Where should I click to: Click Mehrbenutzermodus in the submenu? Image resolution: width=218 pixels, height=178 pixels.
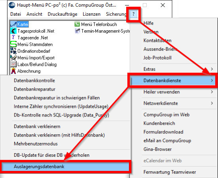(36, 144)
